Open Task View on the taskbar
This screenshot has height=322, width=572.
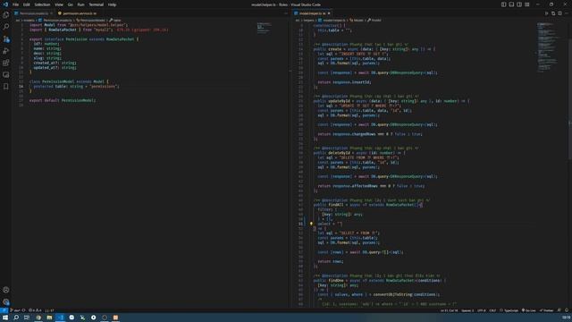[x=27, y=318]
